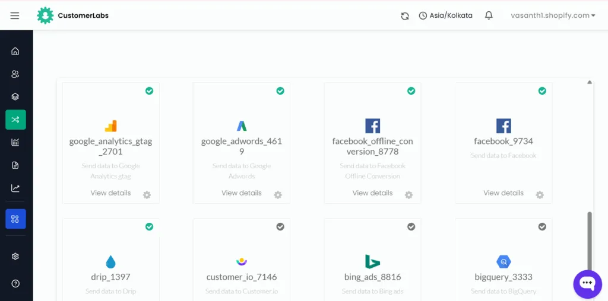The width and height of the screenshot is (608, 301).
Task: Toggle google_analytics_gtag_2701 enabled checkmark
Action: coord(149,91)
